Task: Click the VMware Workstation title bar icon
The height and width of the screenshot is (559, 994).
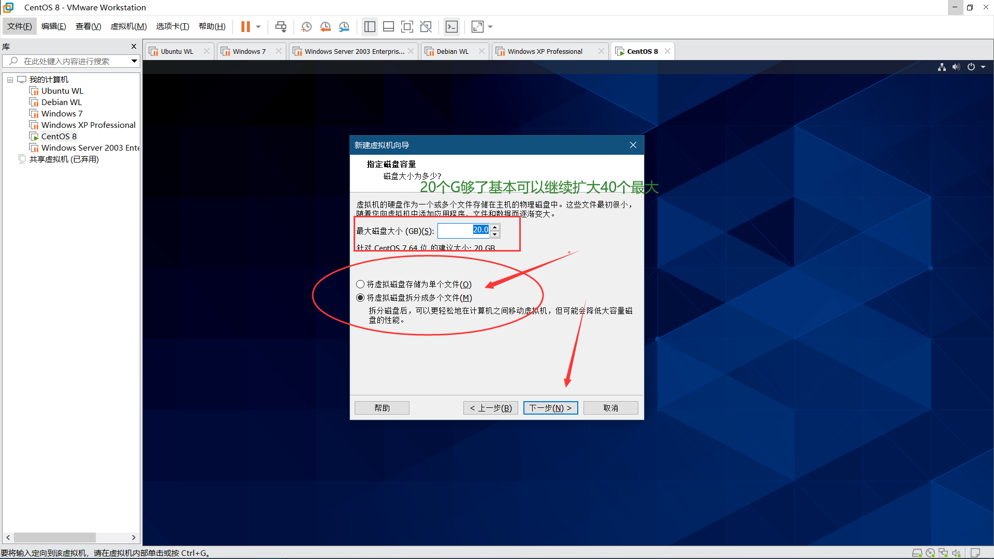Action: tap(8, 7)
